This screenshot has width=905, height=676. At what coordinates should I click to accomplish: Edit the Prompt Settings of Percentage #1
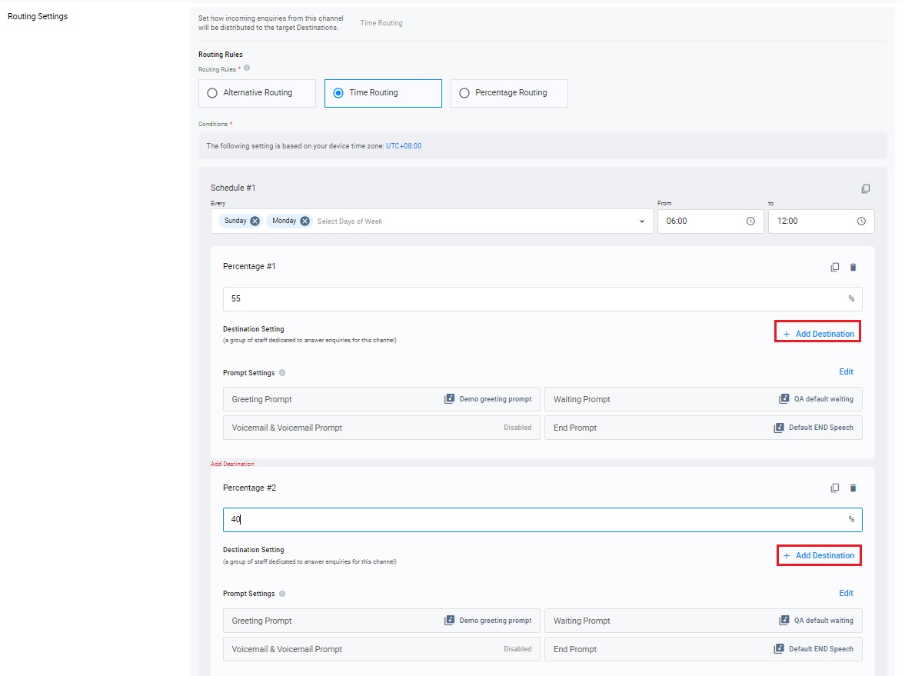coord(846,371)
